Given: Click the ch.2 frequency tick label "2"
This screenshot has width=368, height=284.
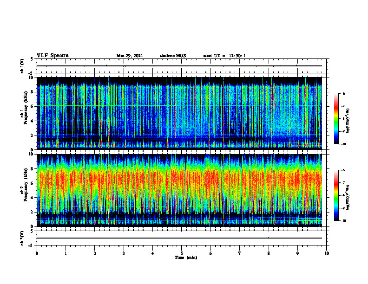Looking at the screenshot, I should [33, 212].
